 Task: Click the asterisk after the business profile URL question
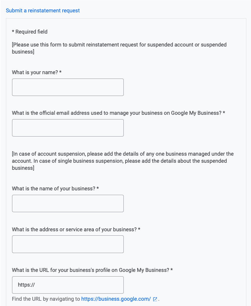[172, 270]
